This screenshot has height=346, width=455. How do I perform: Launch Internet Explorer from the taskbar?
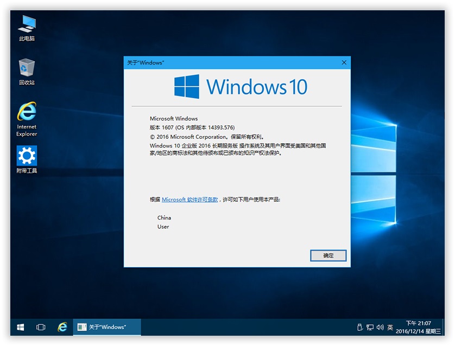click(62, 327)
